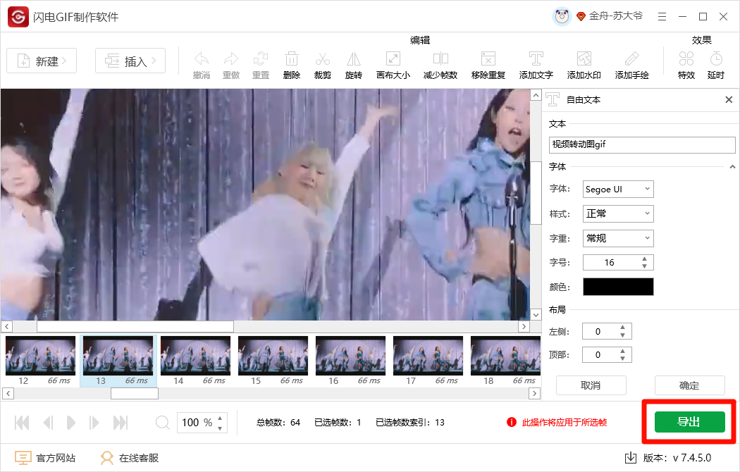This screenshot has height=472, width=740.
Task: Click the Undo (撤消) toolbar icon
Action: (x=202, y=65)
